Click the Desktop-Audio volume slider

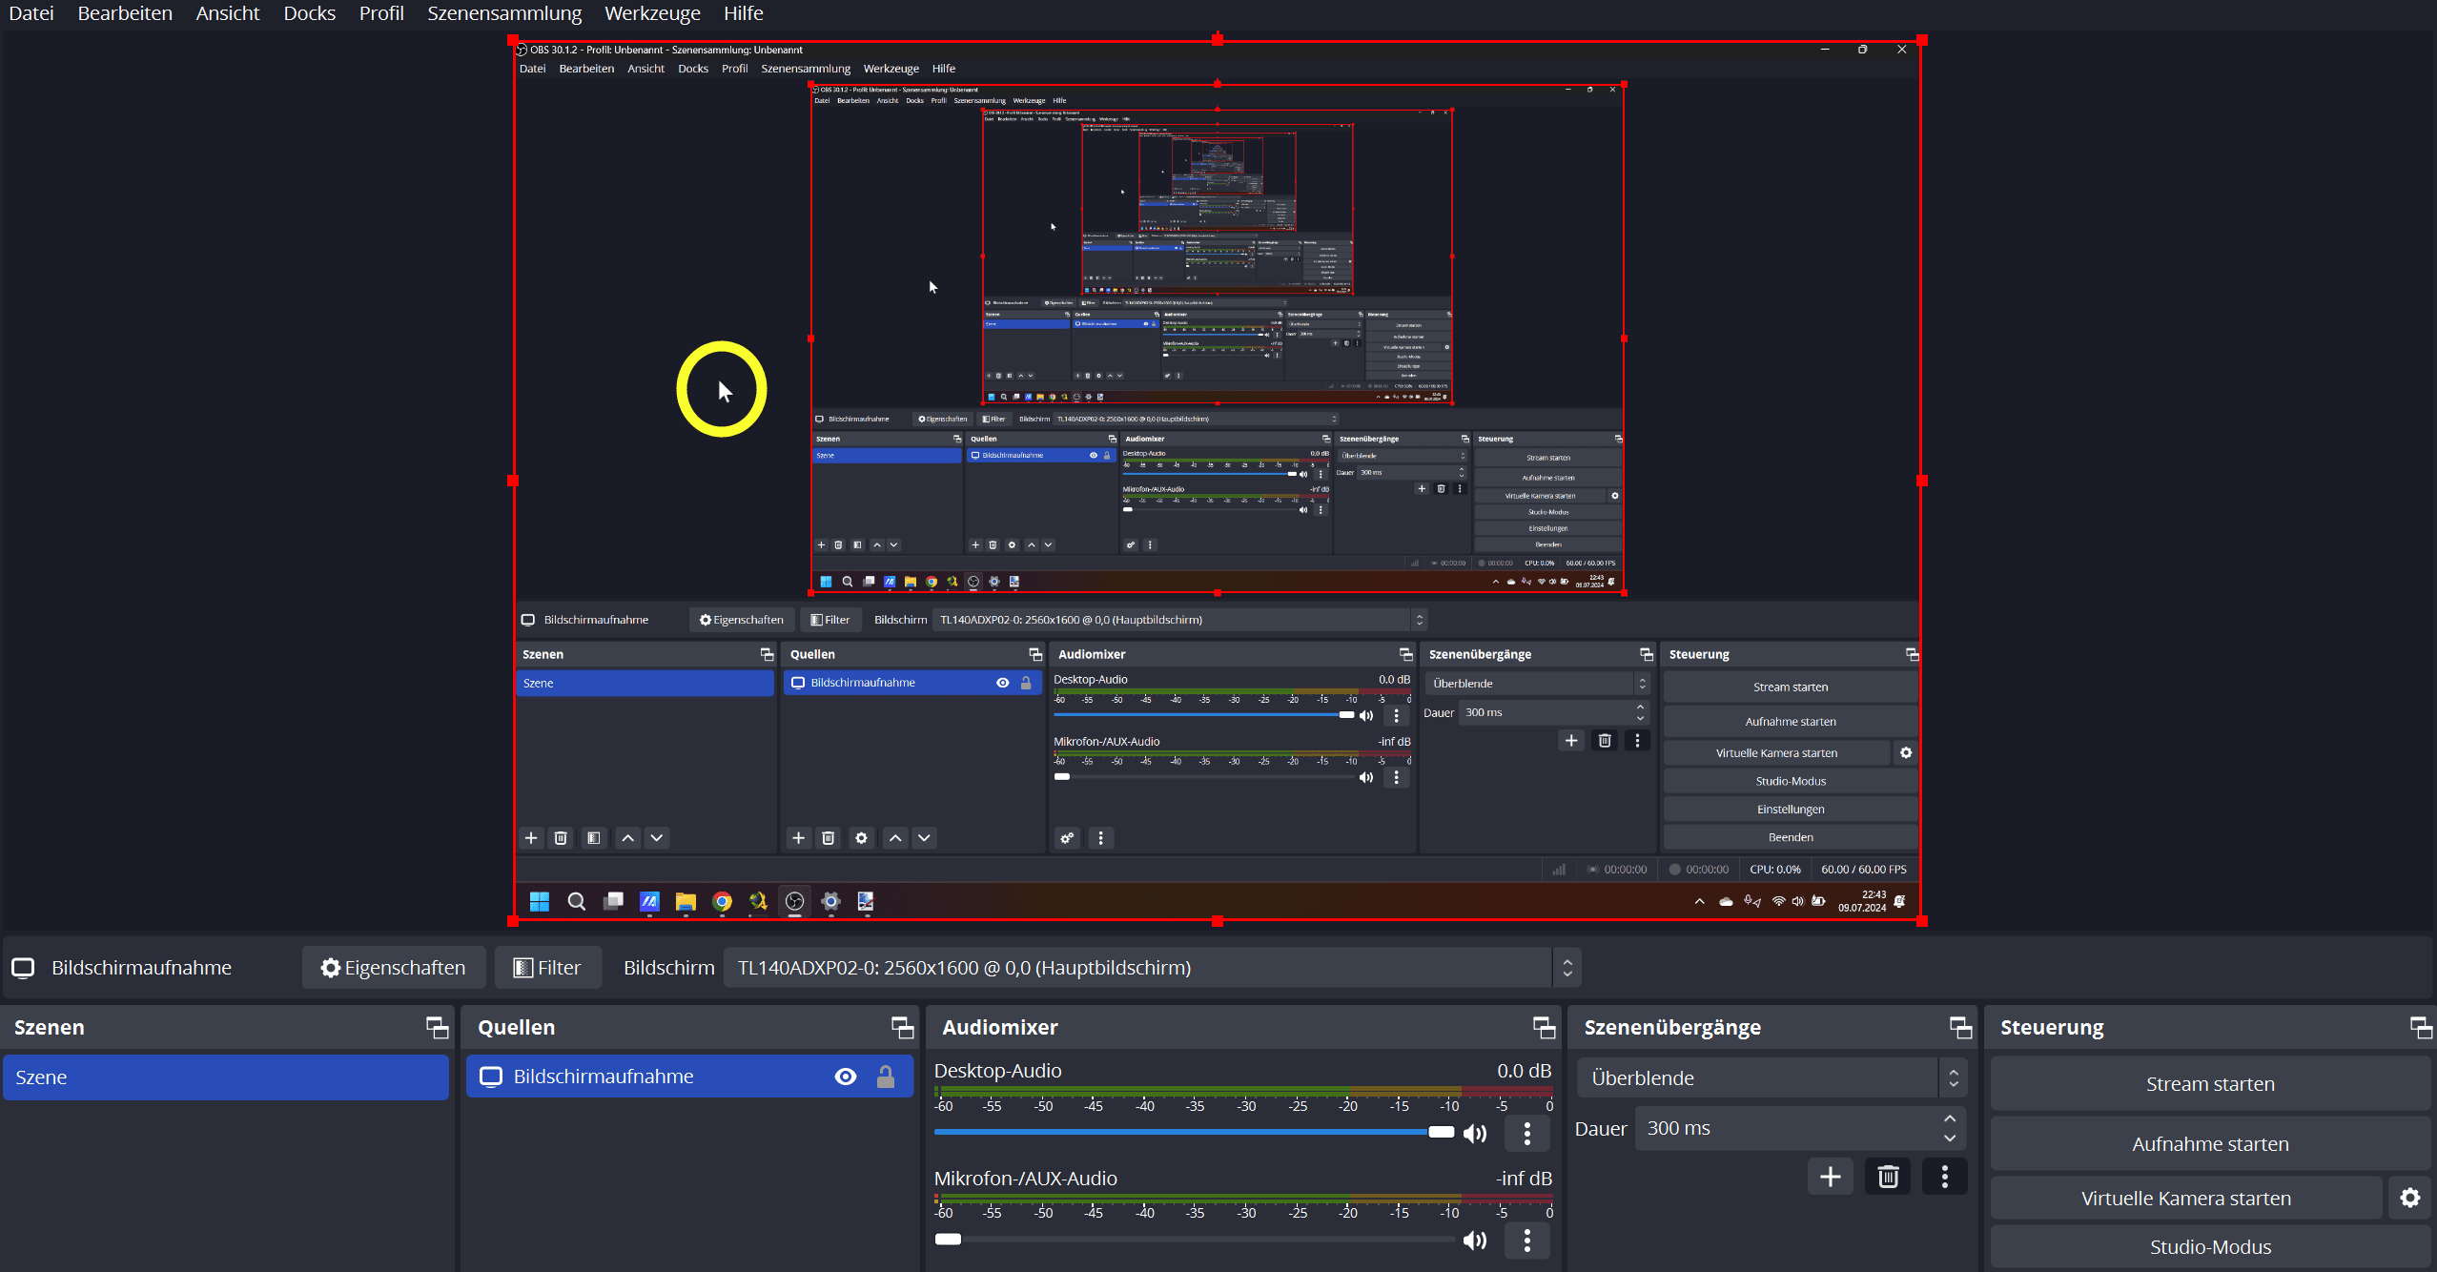(x=1182, y=1132)
